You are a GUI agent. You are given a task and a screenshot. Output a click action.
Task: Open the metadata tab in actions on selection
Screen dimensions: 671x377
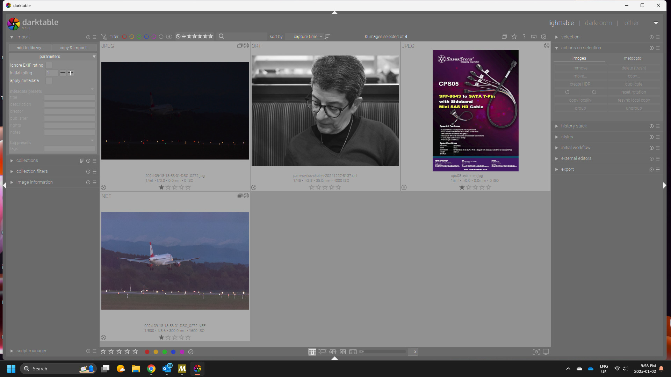pyautogui.click(x=632, y=58)
